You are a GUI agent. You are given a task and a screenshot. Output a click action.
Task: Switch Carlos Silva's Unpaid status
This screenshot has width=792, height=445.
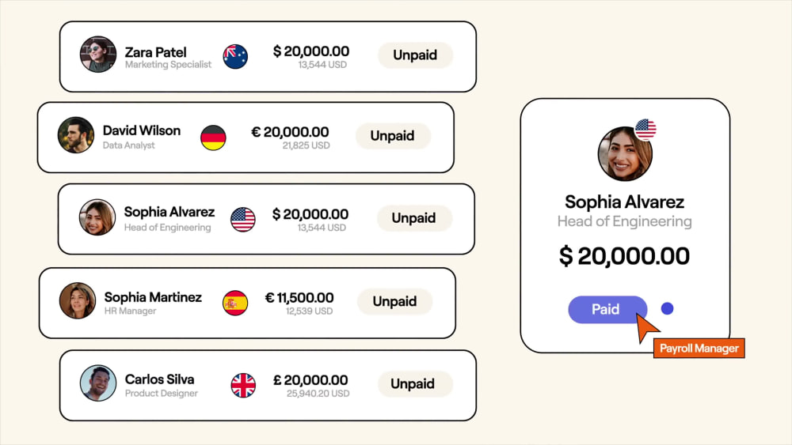[413, 384]
